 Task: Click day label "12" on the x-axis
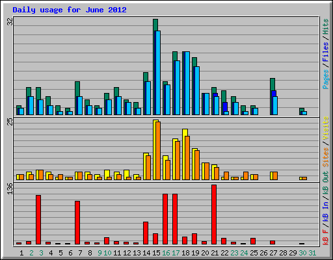click(127, 253)
